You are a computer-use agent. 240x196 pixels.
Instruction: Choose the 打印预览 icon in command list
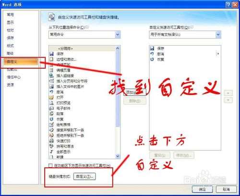coord(51,103)
